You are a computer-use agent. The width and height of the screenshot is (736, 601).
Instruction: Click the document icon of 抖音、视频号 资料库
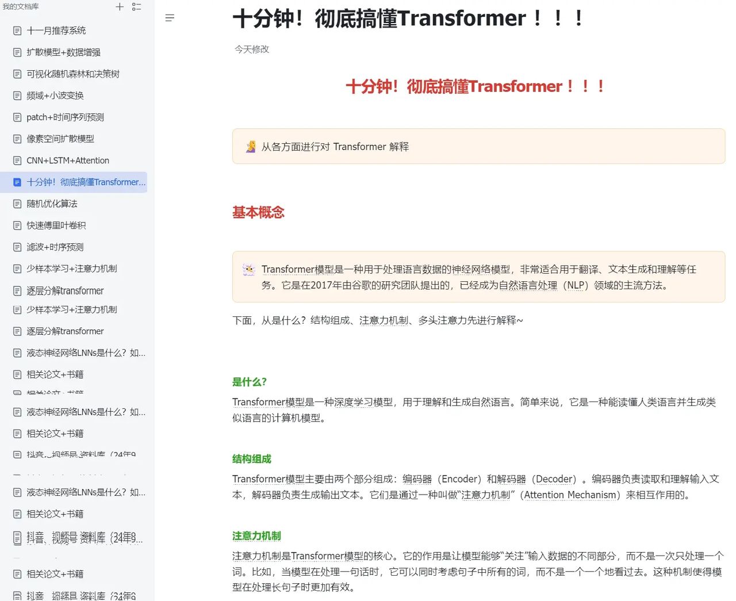(x=16, y=538)
